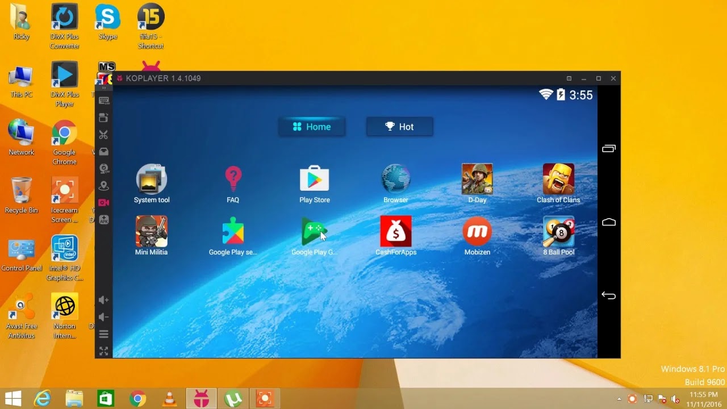The image size is (727, 409).
Task: Switch to the Hot tab
Action: point(400,127)
